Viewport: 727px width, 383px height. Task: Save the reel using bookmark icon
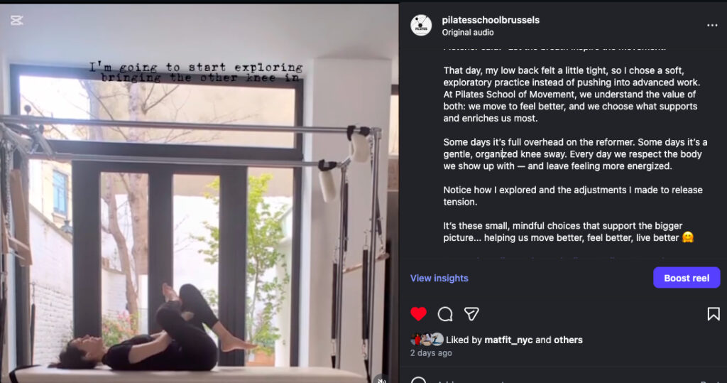point(714,314)
